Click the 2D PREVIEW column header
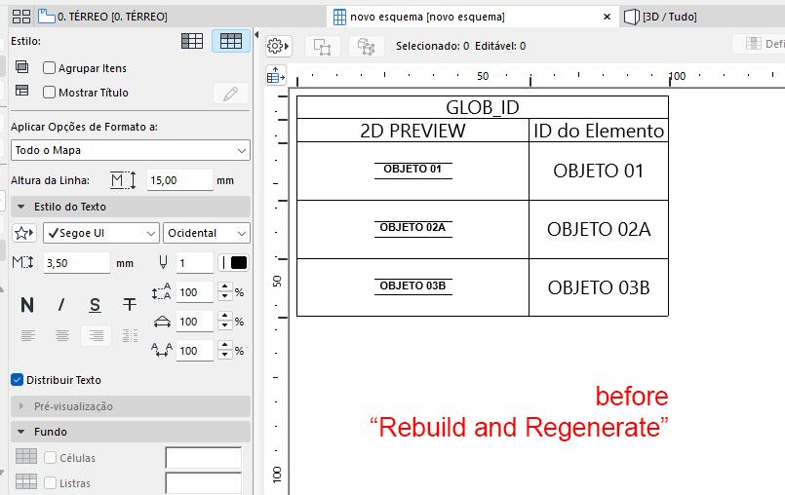This screenshot has width=785, height=495. tap(412, 131)
